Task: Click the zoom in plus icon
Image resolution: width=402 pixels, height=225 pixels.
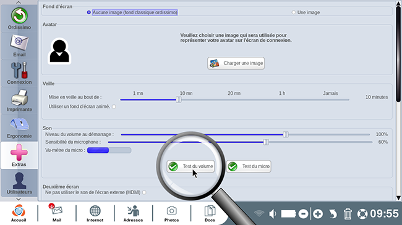Action: (x=318, y=214)
